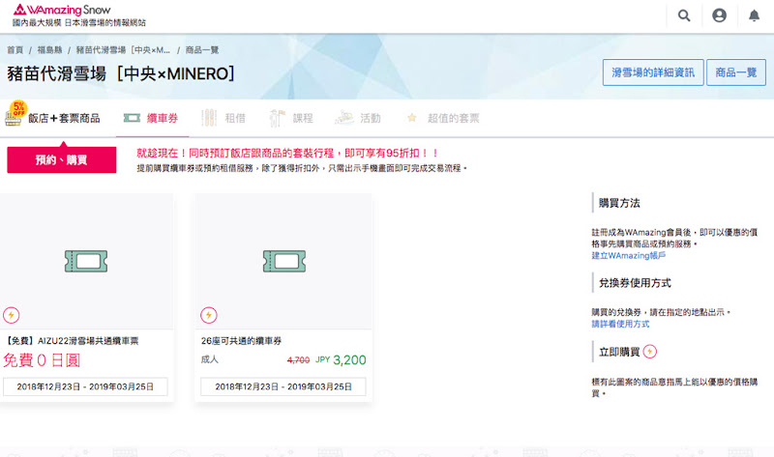Follow the 建立WAmazing帳戶 link
Screen dimensions: 774x457
point(628,255)
